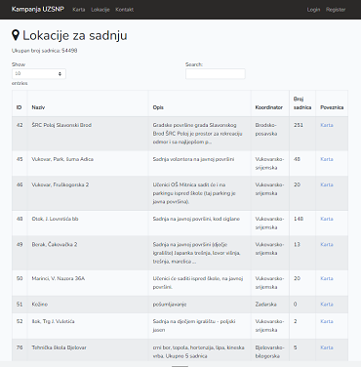The height and width of the screenshot is (367, 361).
Task: Open the Show entries dropdown
Action: tap(39, 74)
